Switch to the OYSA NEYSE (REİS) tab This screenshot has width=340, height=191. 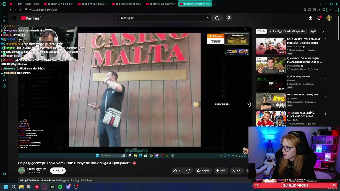[59, 4]
